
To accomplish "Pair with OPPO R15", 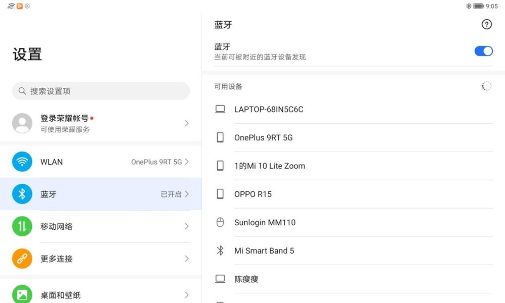I will (x=353, y=194).
